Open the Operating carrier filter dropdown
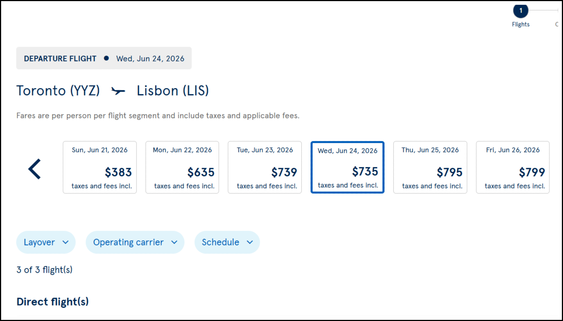563x321 pixels. [x=135, y=242]
